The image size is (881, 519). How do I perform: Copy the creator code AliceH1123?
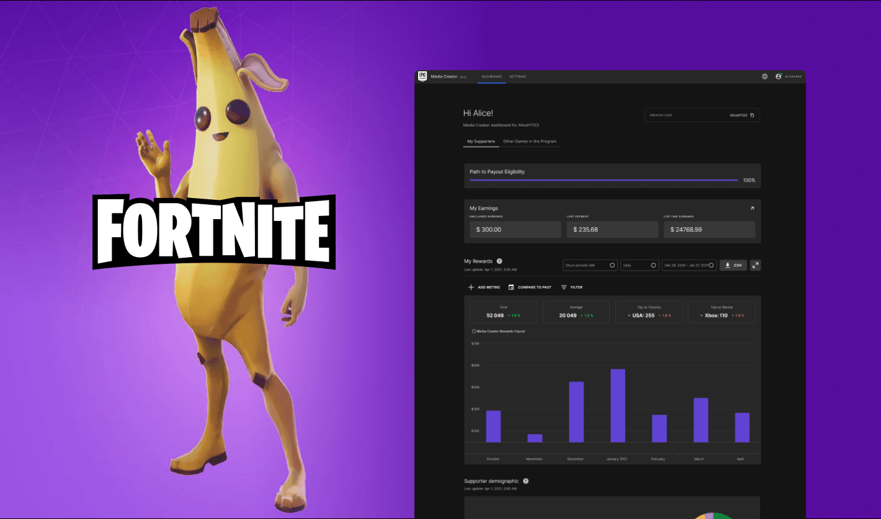coord(753,115)
